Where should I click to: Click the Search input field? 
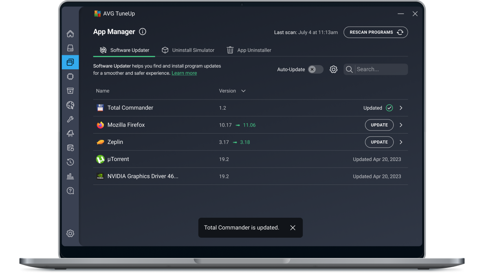click(376, 69)
